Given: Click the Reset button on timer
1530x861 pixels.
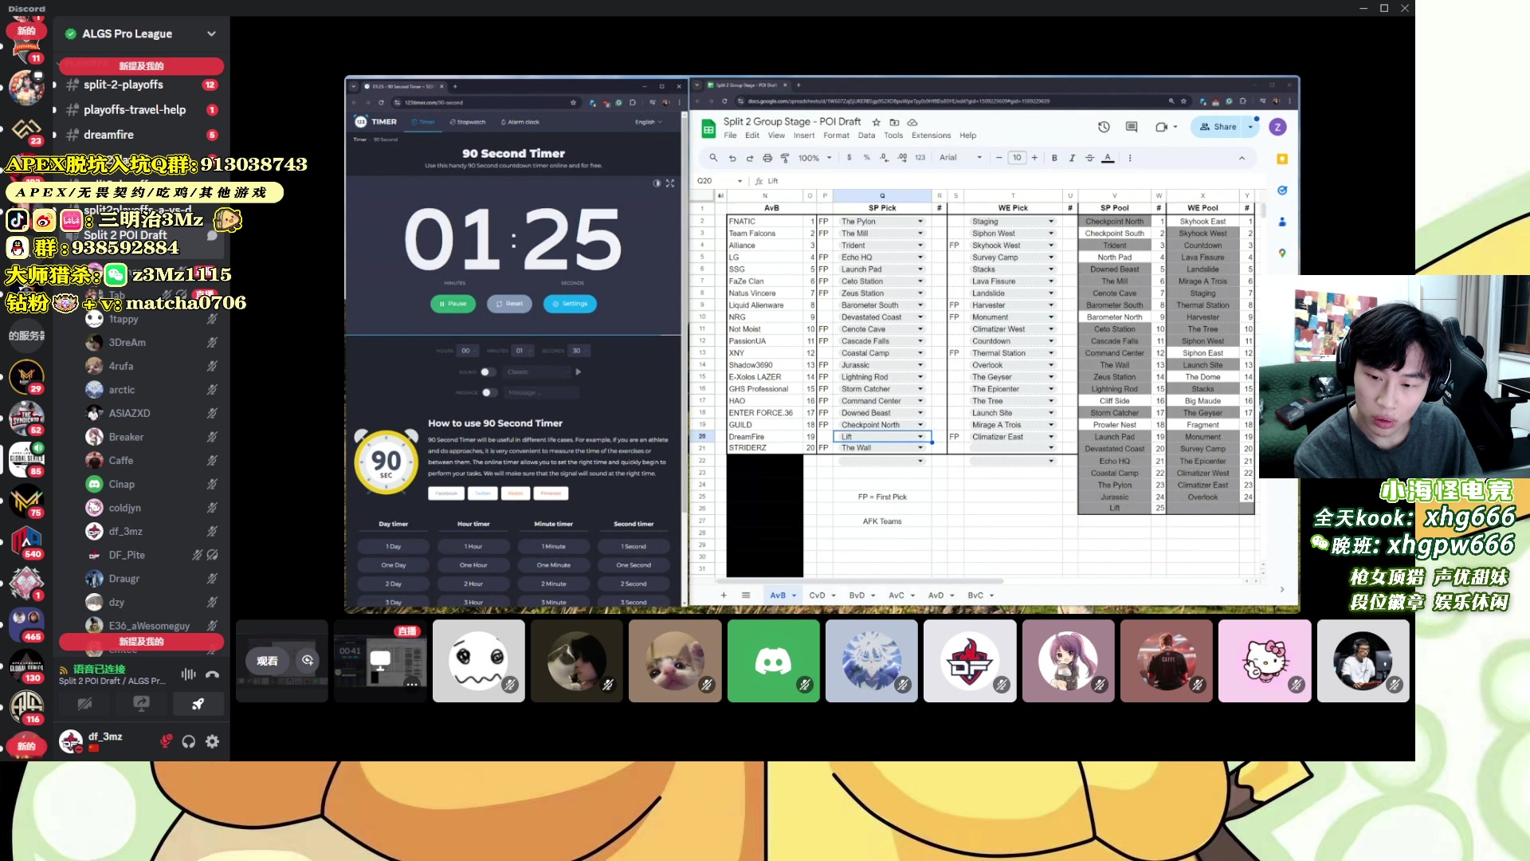Looking at the screenshot, I should tap(511, 304).
